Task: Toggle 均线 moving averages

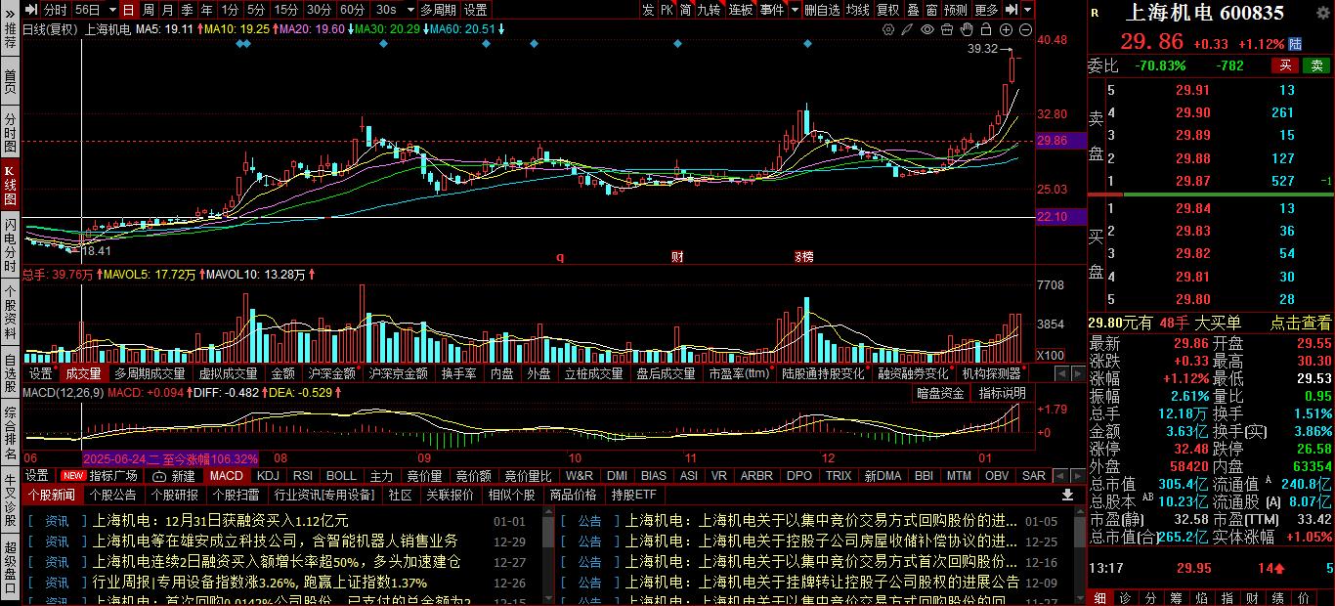Action: click(858, 10)
